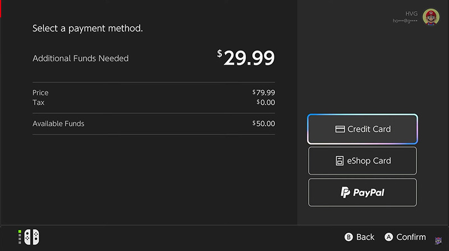Click the small character icon bottom corner
The image size is (449, 251).
438,241
